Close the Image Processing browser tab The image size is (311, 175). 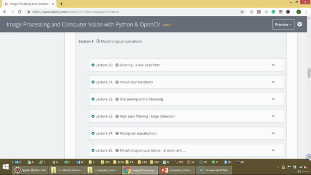coord(52,4)
